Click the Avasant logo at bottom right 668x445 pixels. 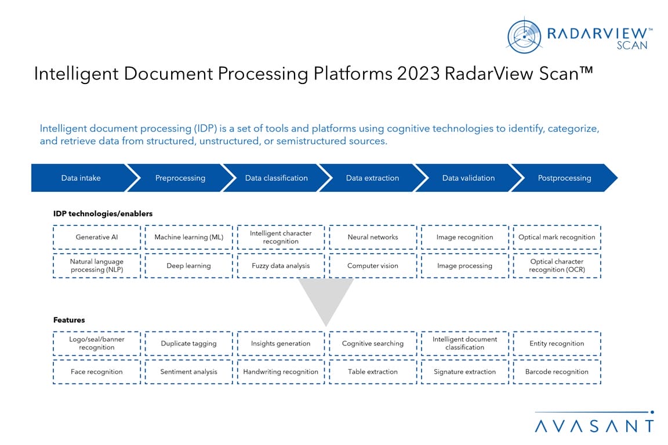click(x=594, y=424)
